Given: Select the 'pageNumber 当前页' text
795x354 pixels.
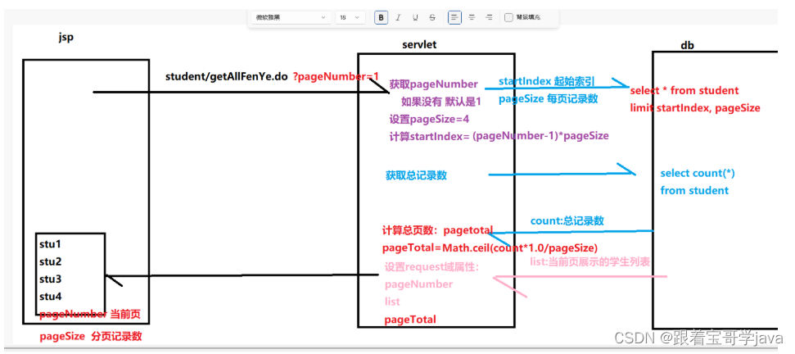Looking at the screenshot, I should [90, 315].
